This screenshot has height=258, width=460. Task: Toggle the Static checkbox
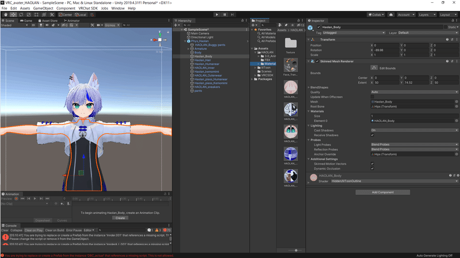point(446,27)
